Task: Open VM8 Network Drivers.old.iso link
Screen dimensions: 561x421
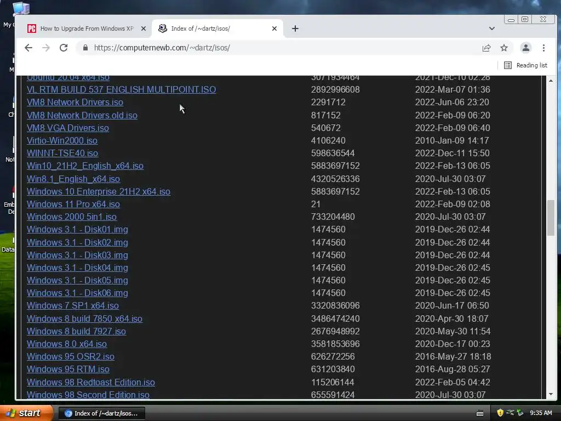Action: coord(82,115)
